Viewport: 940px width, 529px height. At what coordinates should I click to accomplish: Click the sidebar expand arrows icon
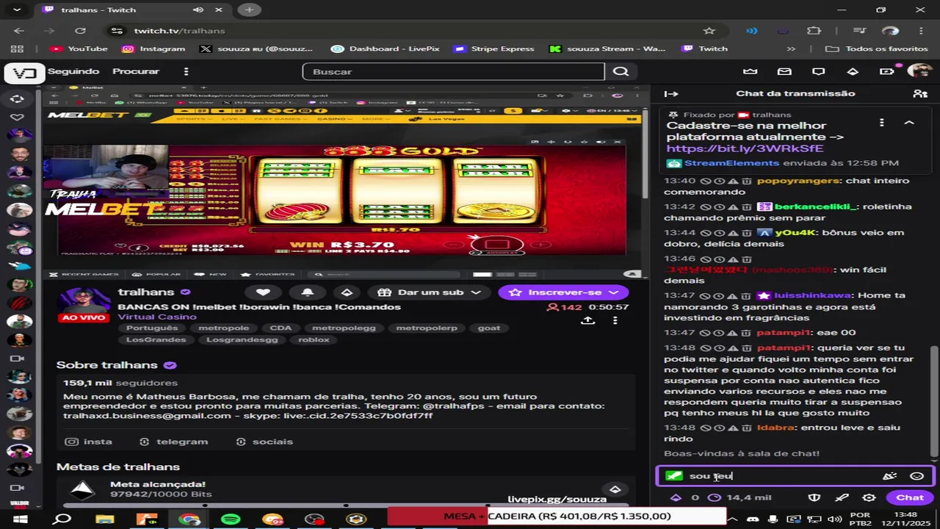[17, 98]
